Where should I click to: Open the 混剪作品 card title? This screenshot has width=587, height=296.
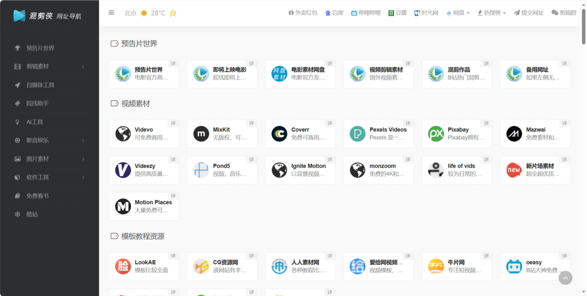tap(459, 70)
